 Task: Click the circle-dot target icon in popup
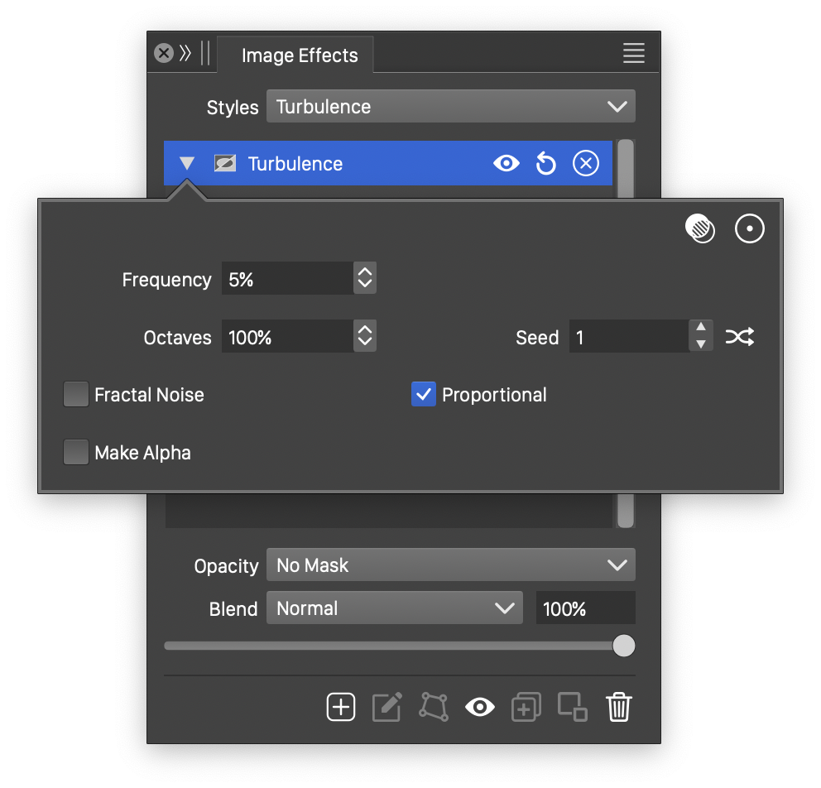tap(750, 229)
